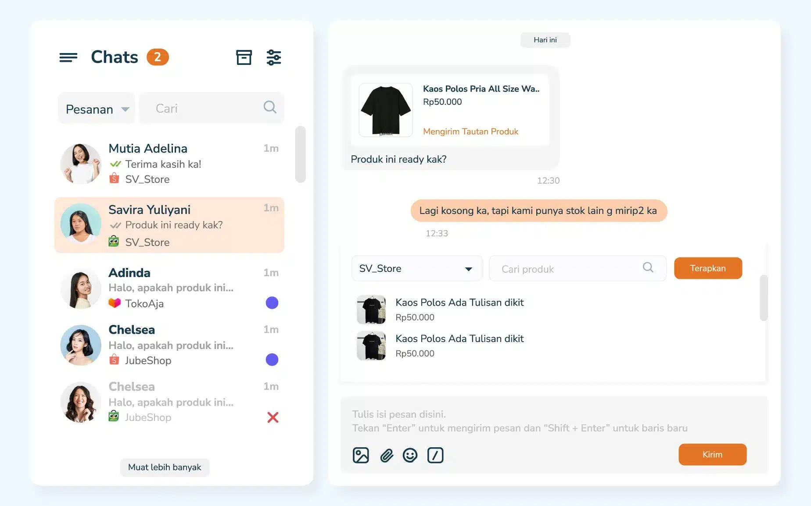
Task: Click the chat list scrollbar
Action: [x=300, y=154]
